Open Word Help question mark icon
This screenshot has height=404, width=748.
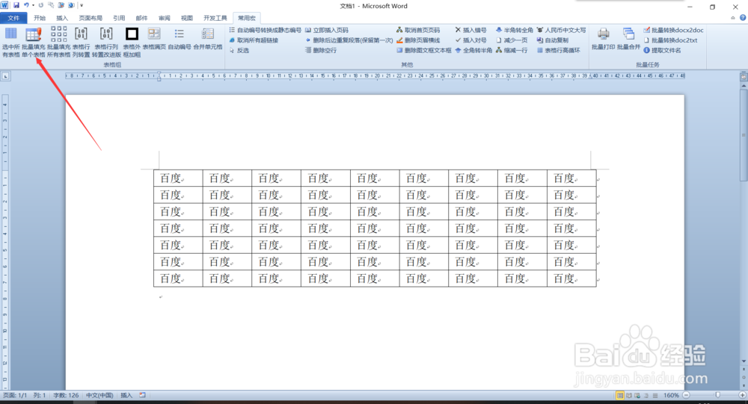tap(743, 18)
